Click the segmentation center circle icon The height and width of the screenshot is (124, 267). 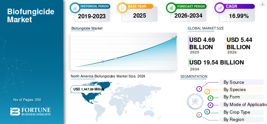195,102
